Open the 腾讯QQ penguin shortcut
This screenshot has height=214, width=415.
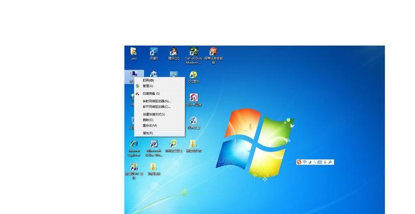[x=173, y=53]
